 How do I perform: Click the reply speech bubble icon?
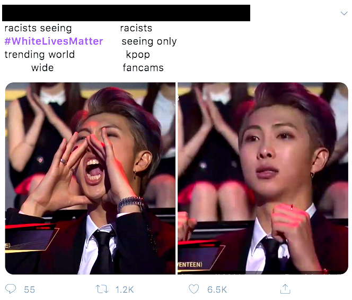[11, 289]
